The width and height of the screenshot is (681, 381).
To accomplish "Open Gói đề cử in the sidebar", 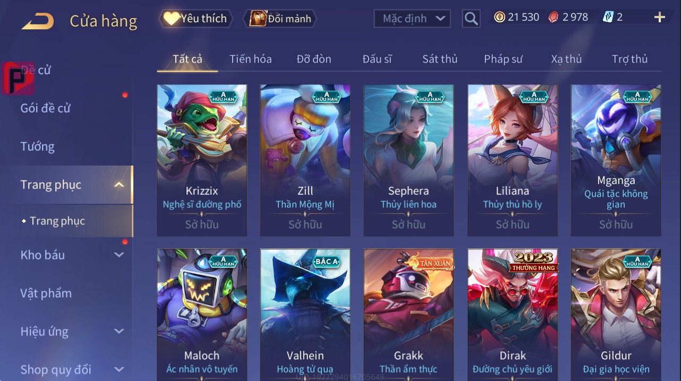I will pos(46,108).
